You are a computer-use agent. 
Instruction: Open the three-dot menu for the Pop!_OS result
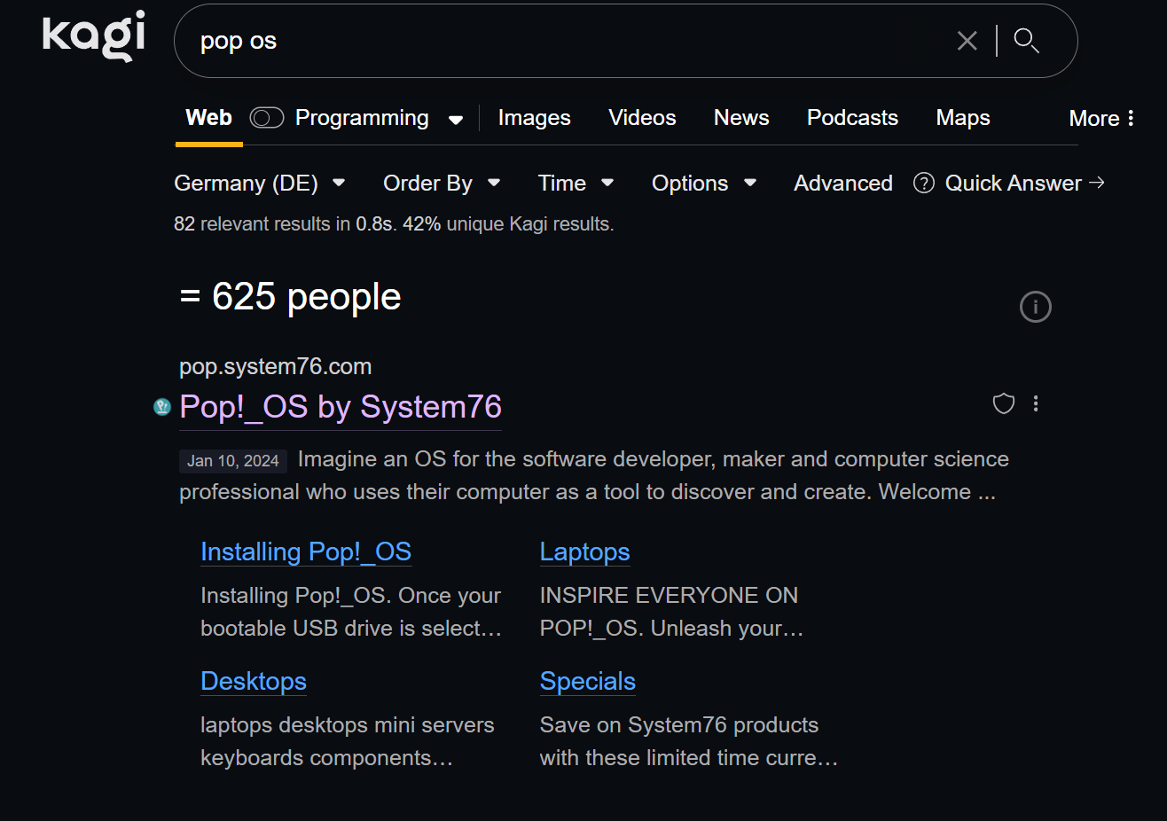pos(1036,403)
